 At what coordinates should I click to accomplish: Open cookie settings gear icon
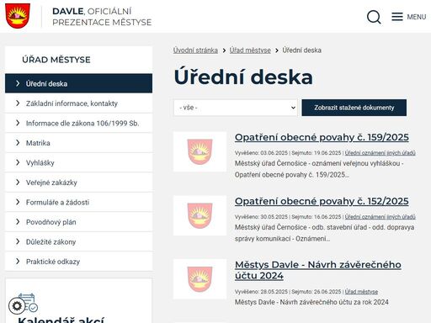[x=17, y=305]
